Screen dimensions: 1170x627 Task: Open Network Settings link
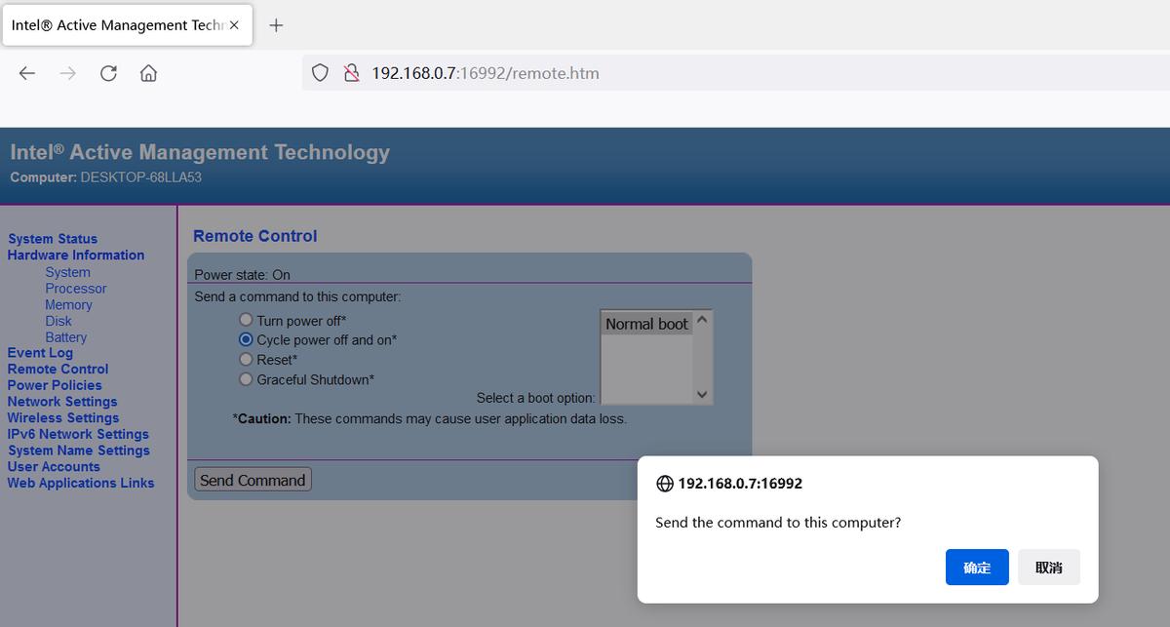62,402
